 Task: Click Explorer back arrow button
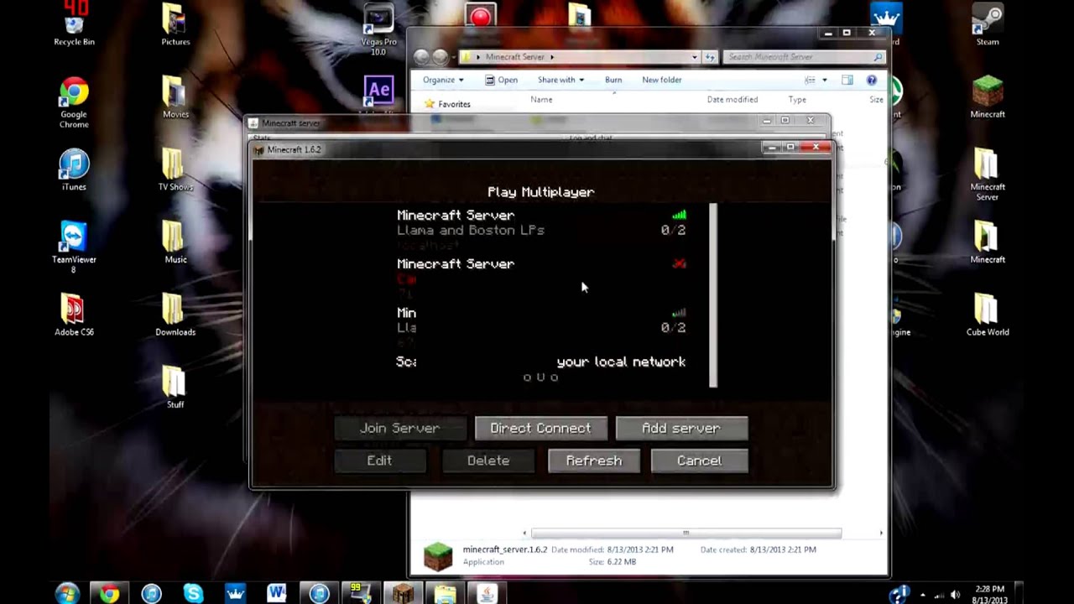[422, 57]
